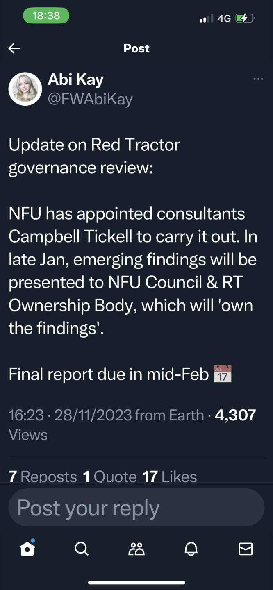273x590 pixels.
Task: Tap the green 18:38 time pill
Action: (46, 16)
